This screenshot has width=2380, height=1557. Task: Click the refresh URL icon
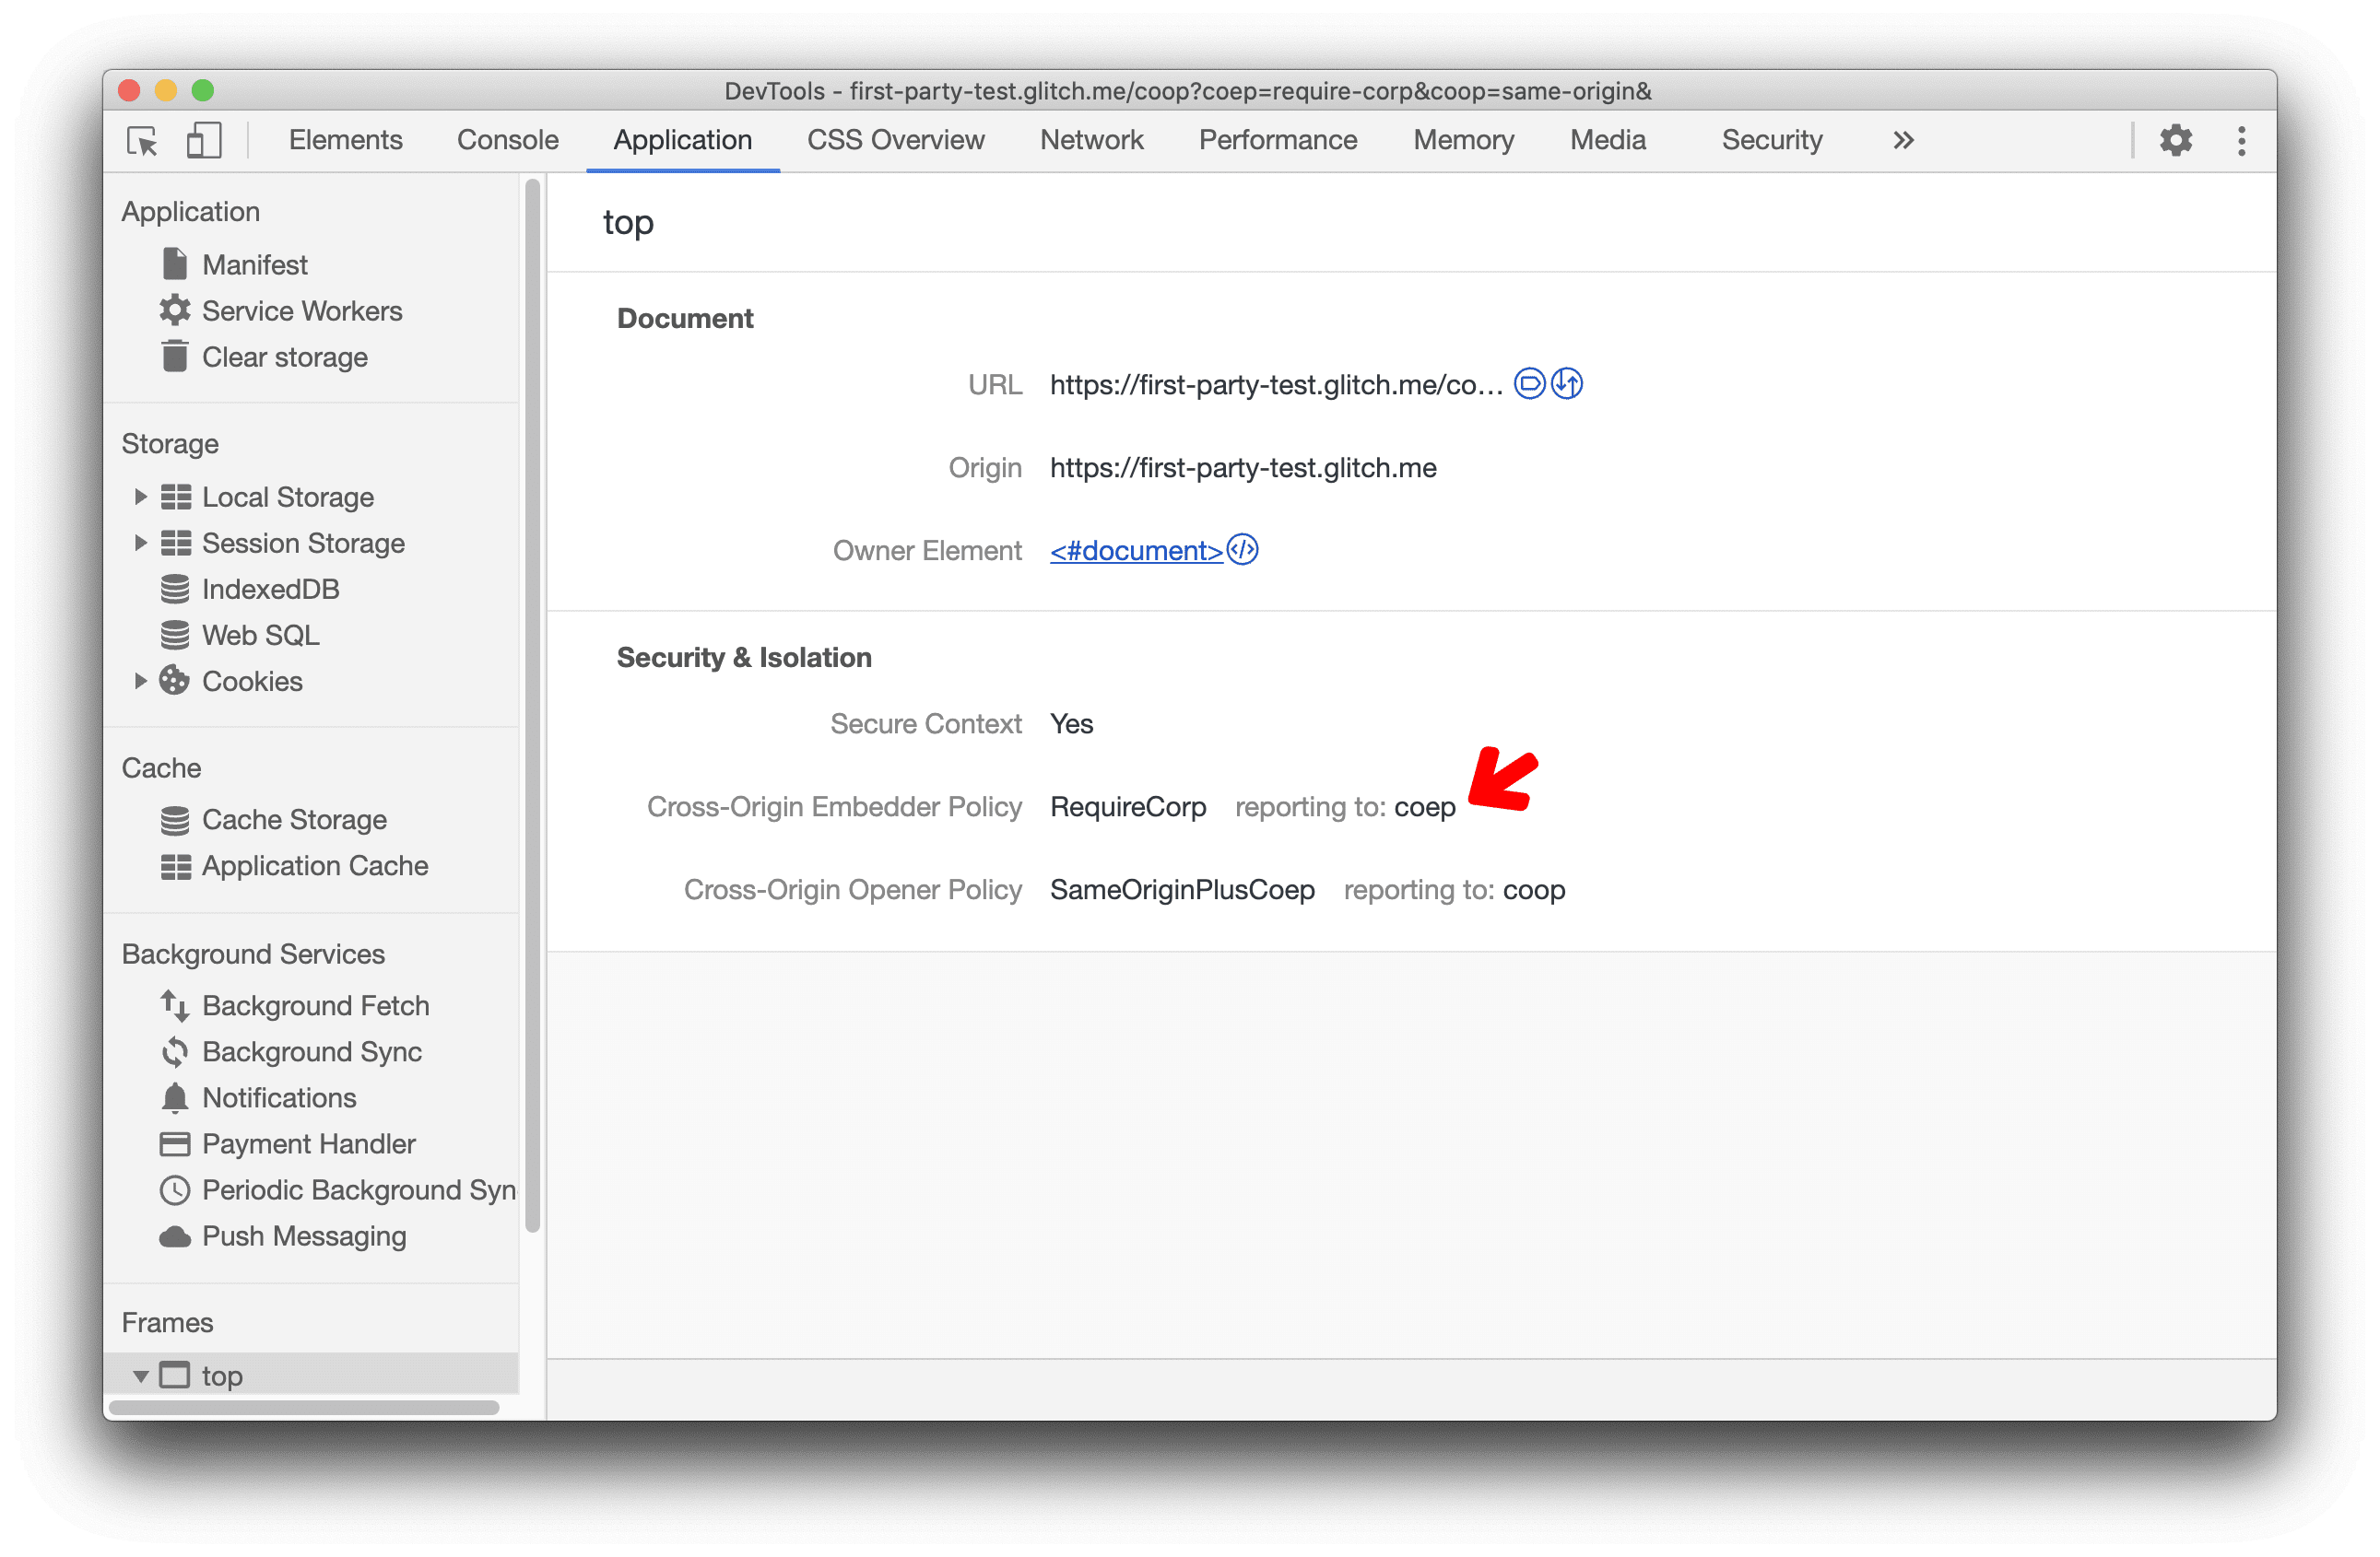click(x=1566, y=384)
